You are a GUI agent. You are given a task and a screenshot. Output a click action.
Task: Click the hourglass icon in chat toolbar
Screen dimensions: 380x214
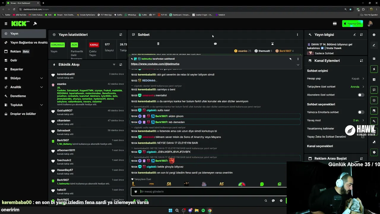273,44
